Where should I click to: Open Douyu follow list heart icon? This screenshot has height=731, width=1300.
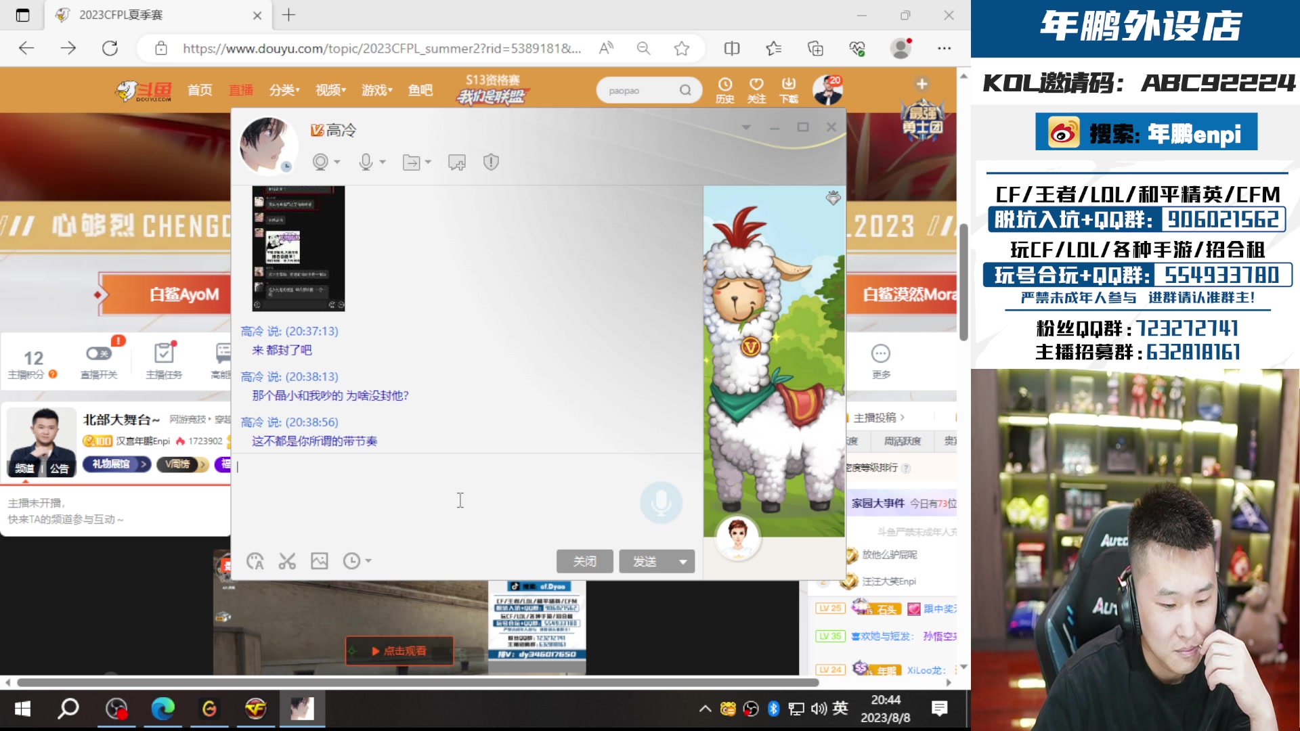click(756, 90)
